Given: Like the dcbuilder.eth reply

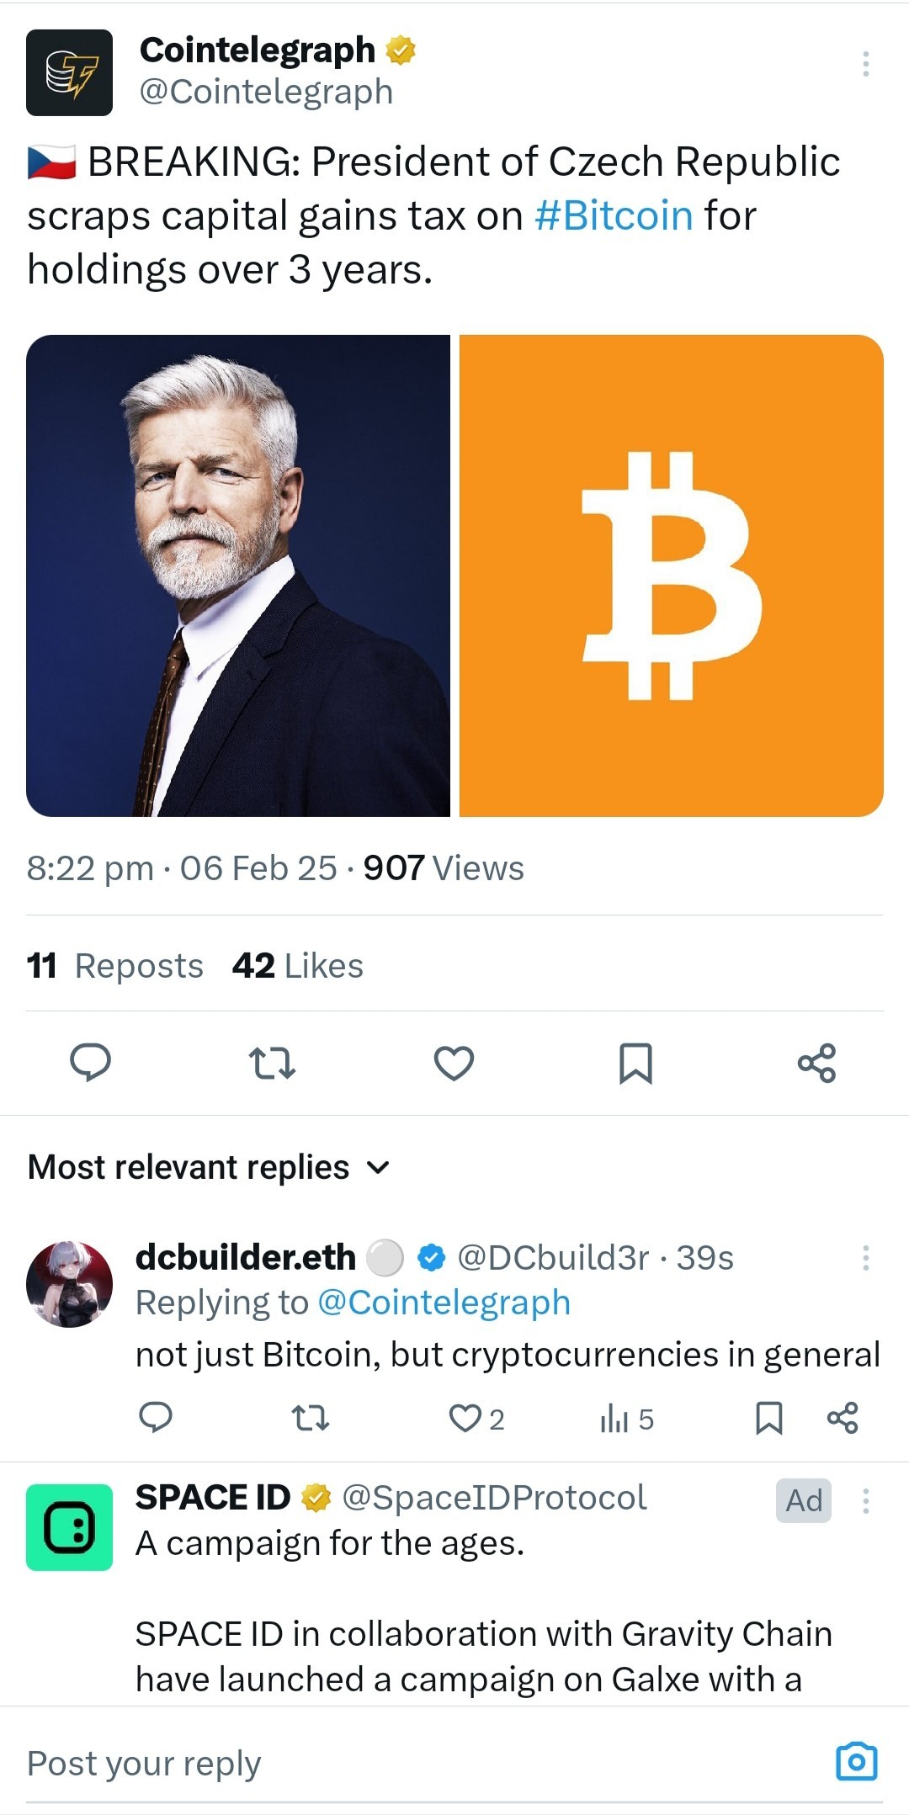Looking at the screenshot, I should pos(476,1419).
